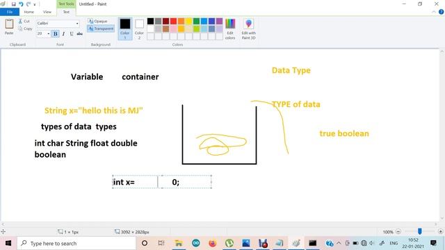The height and width of the screenshot is (250, 445).
Task: Click the Paint icon on the taskbar
Action: pyautogui.click(x=296, y=243)
